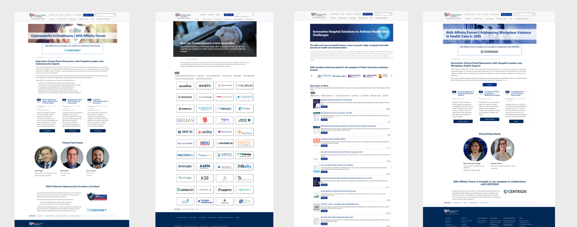Click Register / Log In on the Cybersecurity page
Viewport: 577px width, 227px height.
[88, 15]
